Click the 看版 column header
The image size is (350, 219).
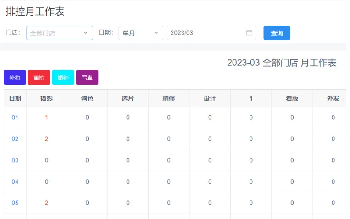[x=292, y=98]
